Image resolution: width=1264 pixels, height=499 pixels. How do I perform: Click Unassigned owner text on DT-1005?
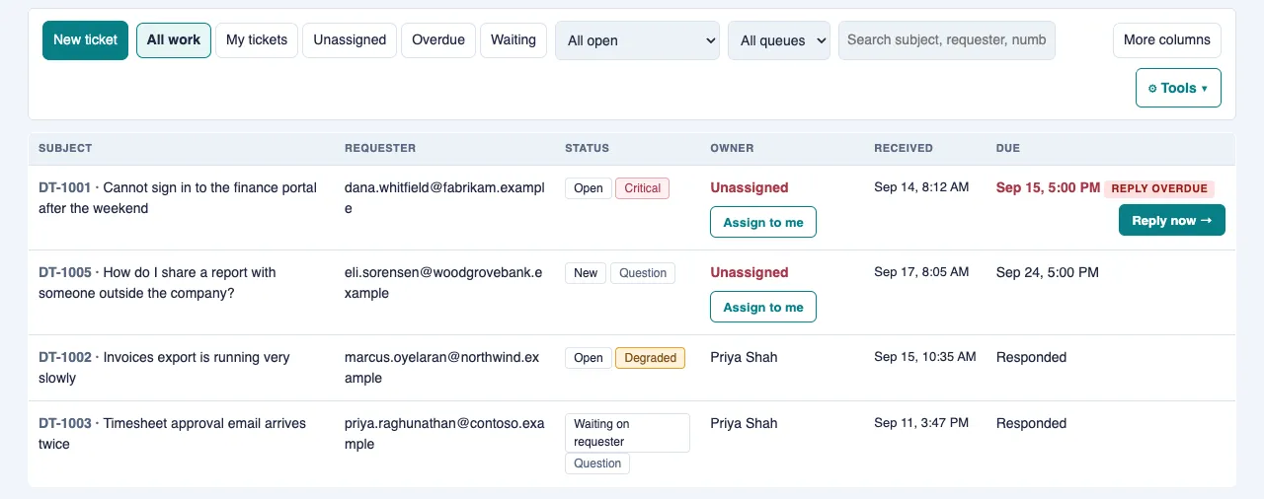(750, 272)
